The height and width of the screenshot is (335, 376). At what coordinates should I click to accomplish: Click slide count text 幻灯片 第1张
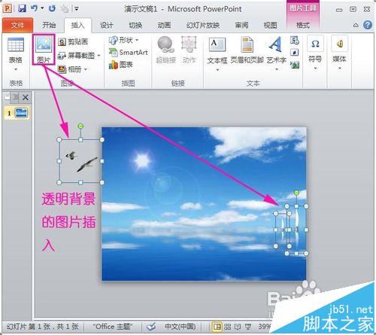point(42,327)
